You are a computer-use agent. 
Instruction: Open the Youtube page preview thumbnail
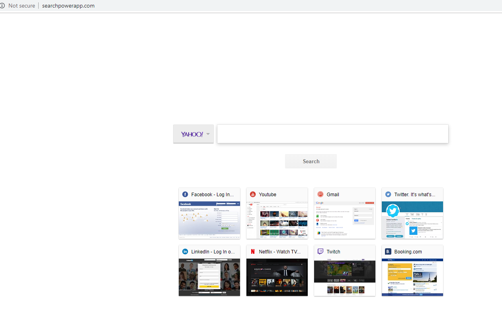277,220
